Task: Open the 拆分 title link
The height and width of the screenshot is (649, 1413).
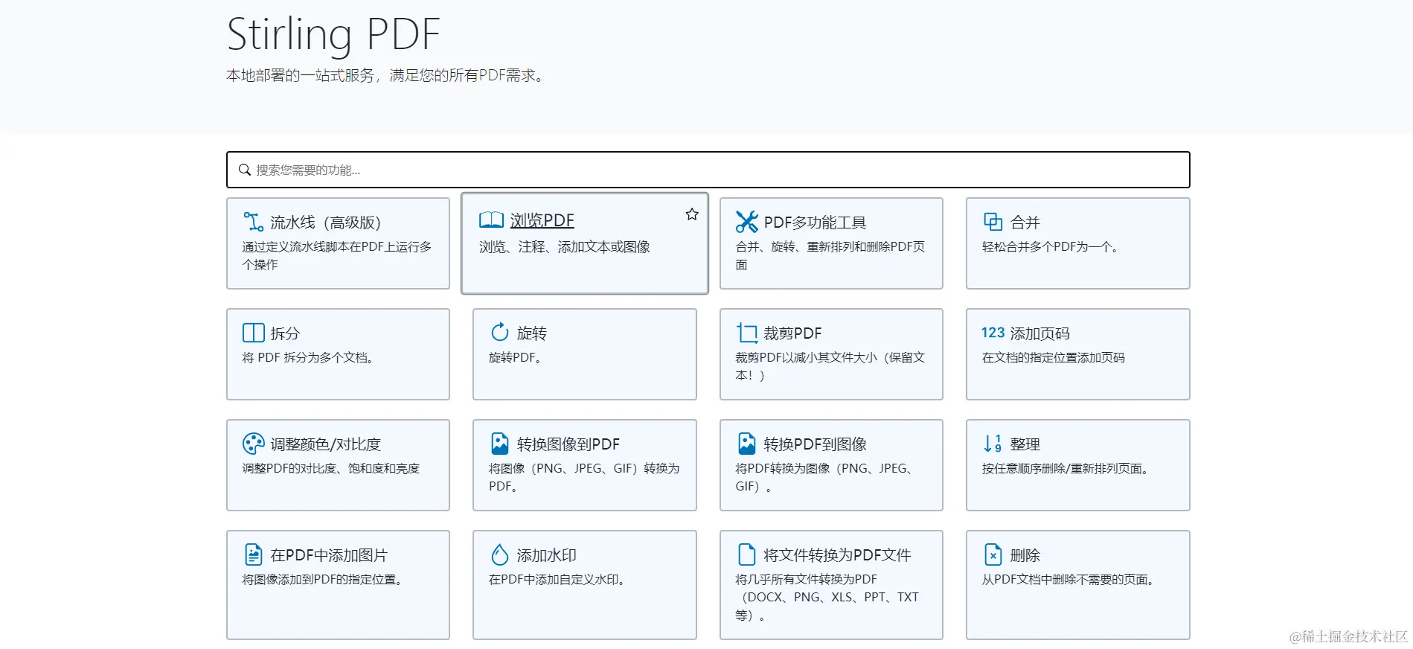Action: [285, 333]
